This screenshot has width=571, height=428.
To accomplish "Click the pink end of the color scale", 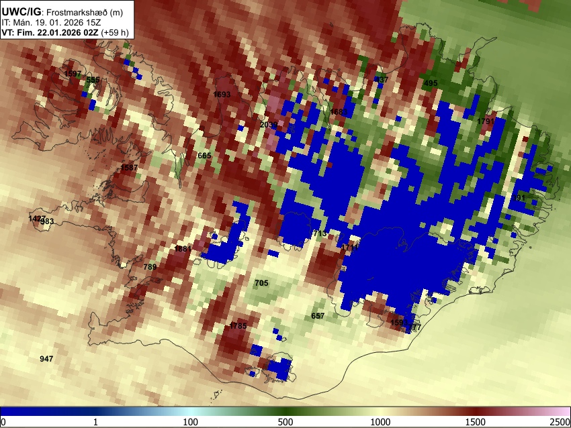I will [559, 411].
